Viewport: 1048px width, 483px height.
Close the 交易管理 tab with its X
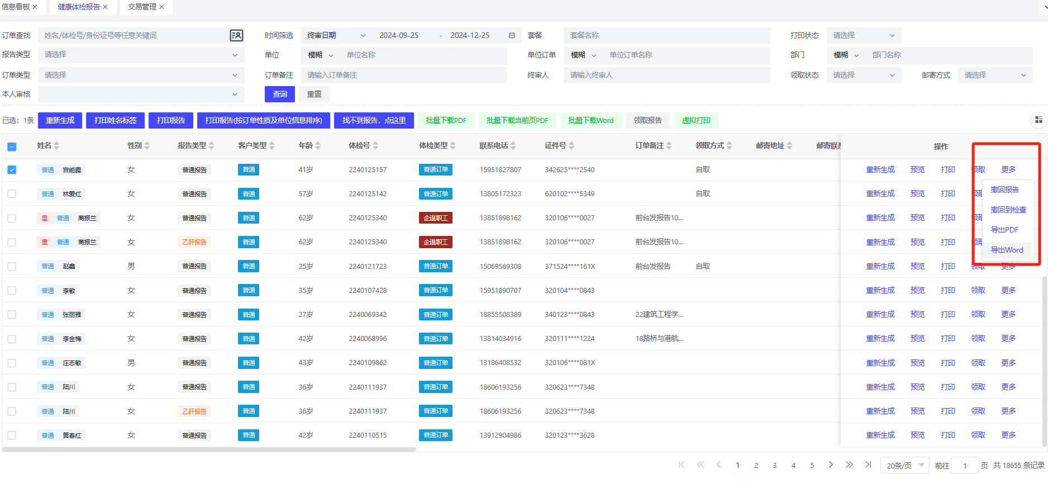tap(161, 7)
